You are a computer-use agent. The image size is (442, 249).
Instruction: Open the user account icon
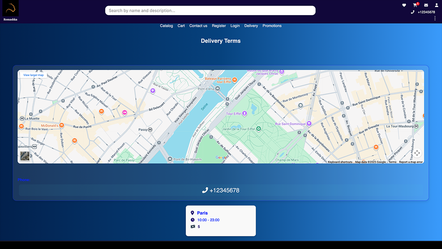click(436, 5)
